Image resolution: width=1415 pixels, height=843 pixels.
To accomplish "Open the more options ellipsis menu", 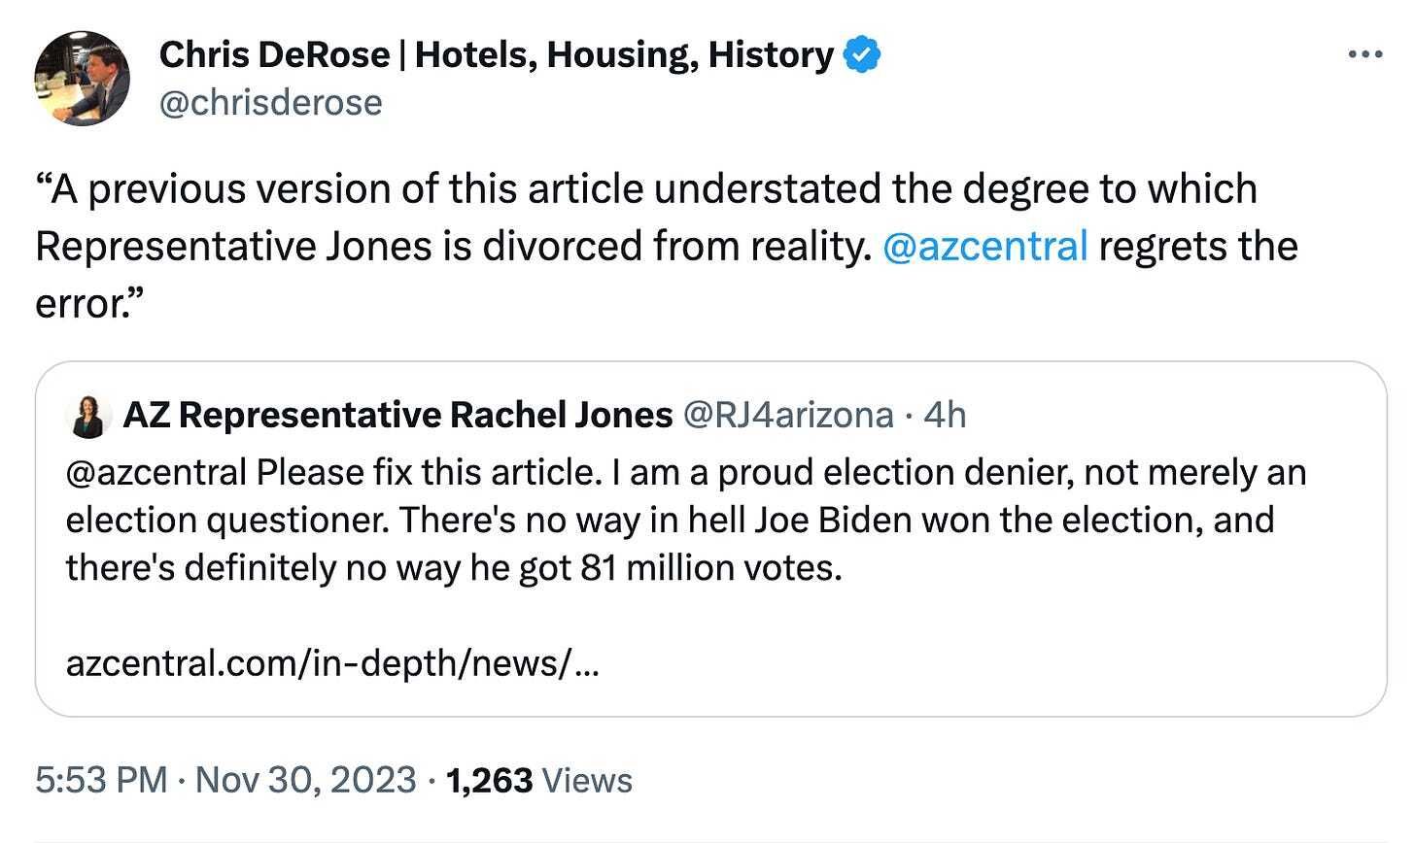I will tap(1365, 55).
